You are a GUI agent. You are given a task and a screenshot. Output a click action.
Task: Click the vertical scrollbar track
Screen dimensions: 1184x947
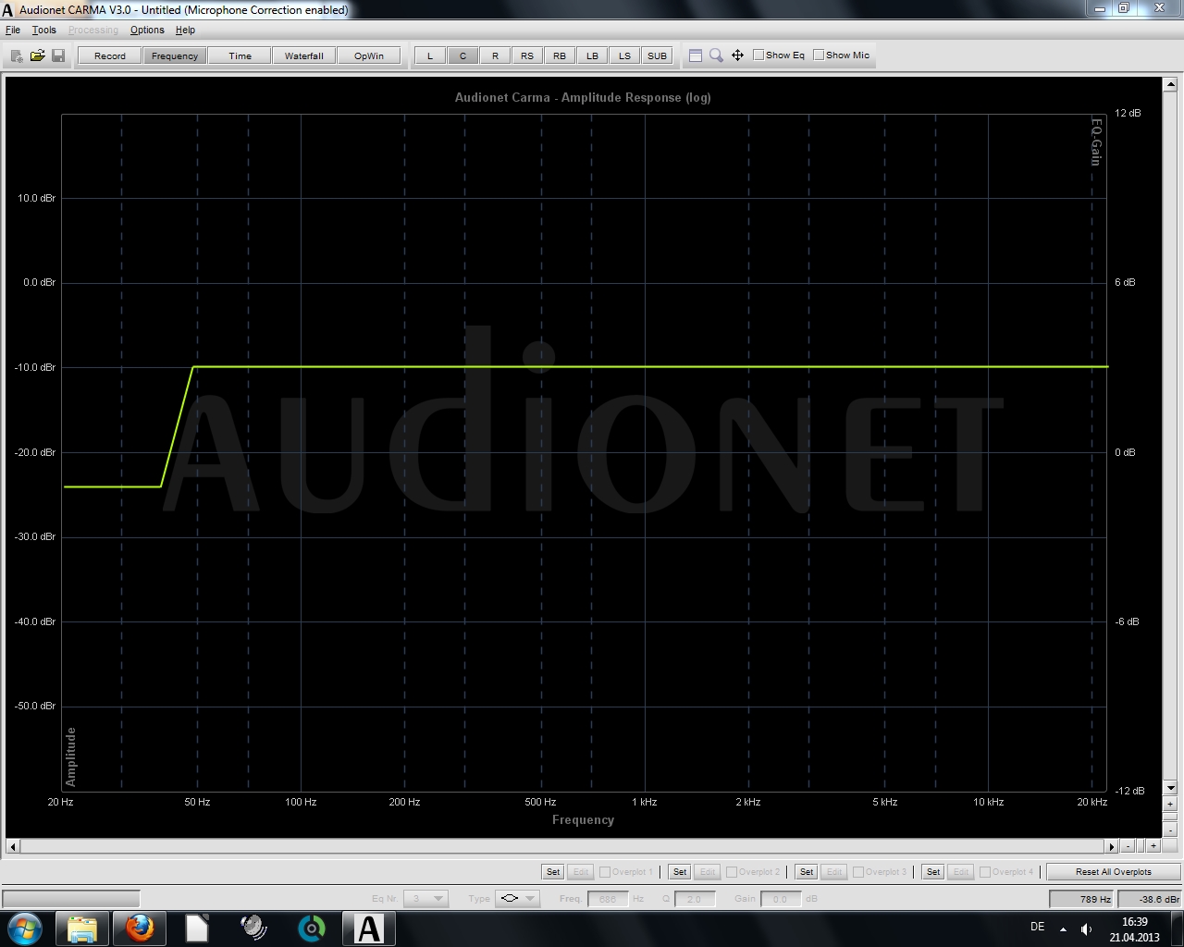(x=1170, y=437)
